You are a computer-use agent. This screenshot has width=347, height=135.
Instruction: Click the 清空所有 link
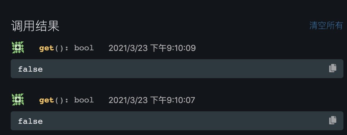pos(326,26)
